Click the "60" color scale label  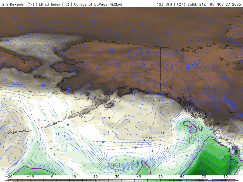click(x=182, y=177)
